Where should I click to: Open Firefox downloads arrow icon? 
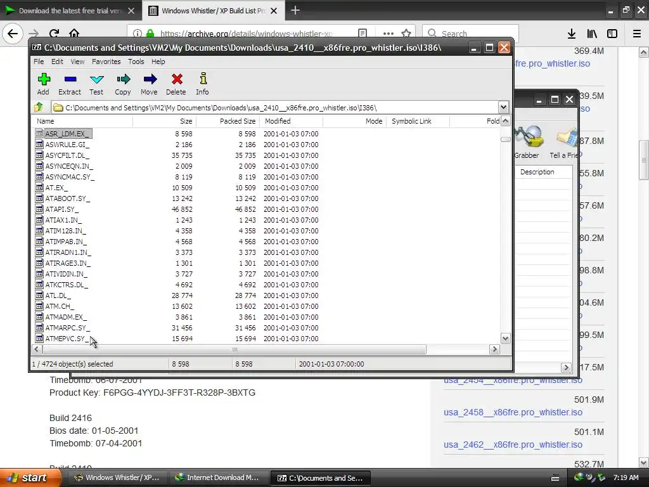pos(571,34)
